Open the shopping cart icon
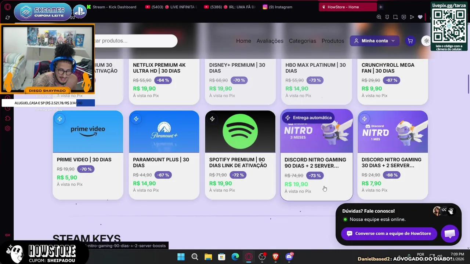 point(410,41)
